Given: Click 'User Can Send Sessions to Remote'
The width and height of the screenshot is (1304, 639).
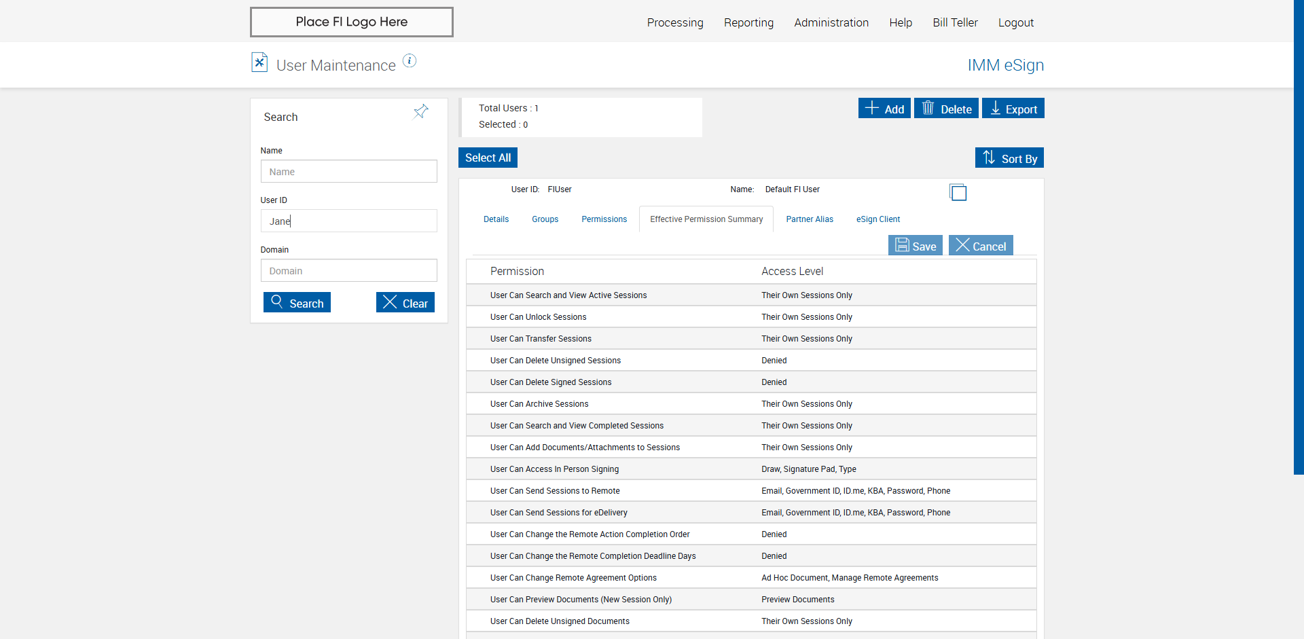Looking at the screenshot, I should pos(555,491).
